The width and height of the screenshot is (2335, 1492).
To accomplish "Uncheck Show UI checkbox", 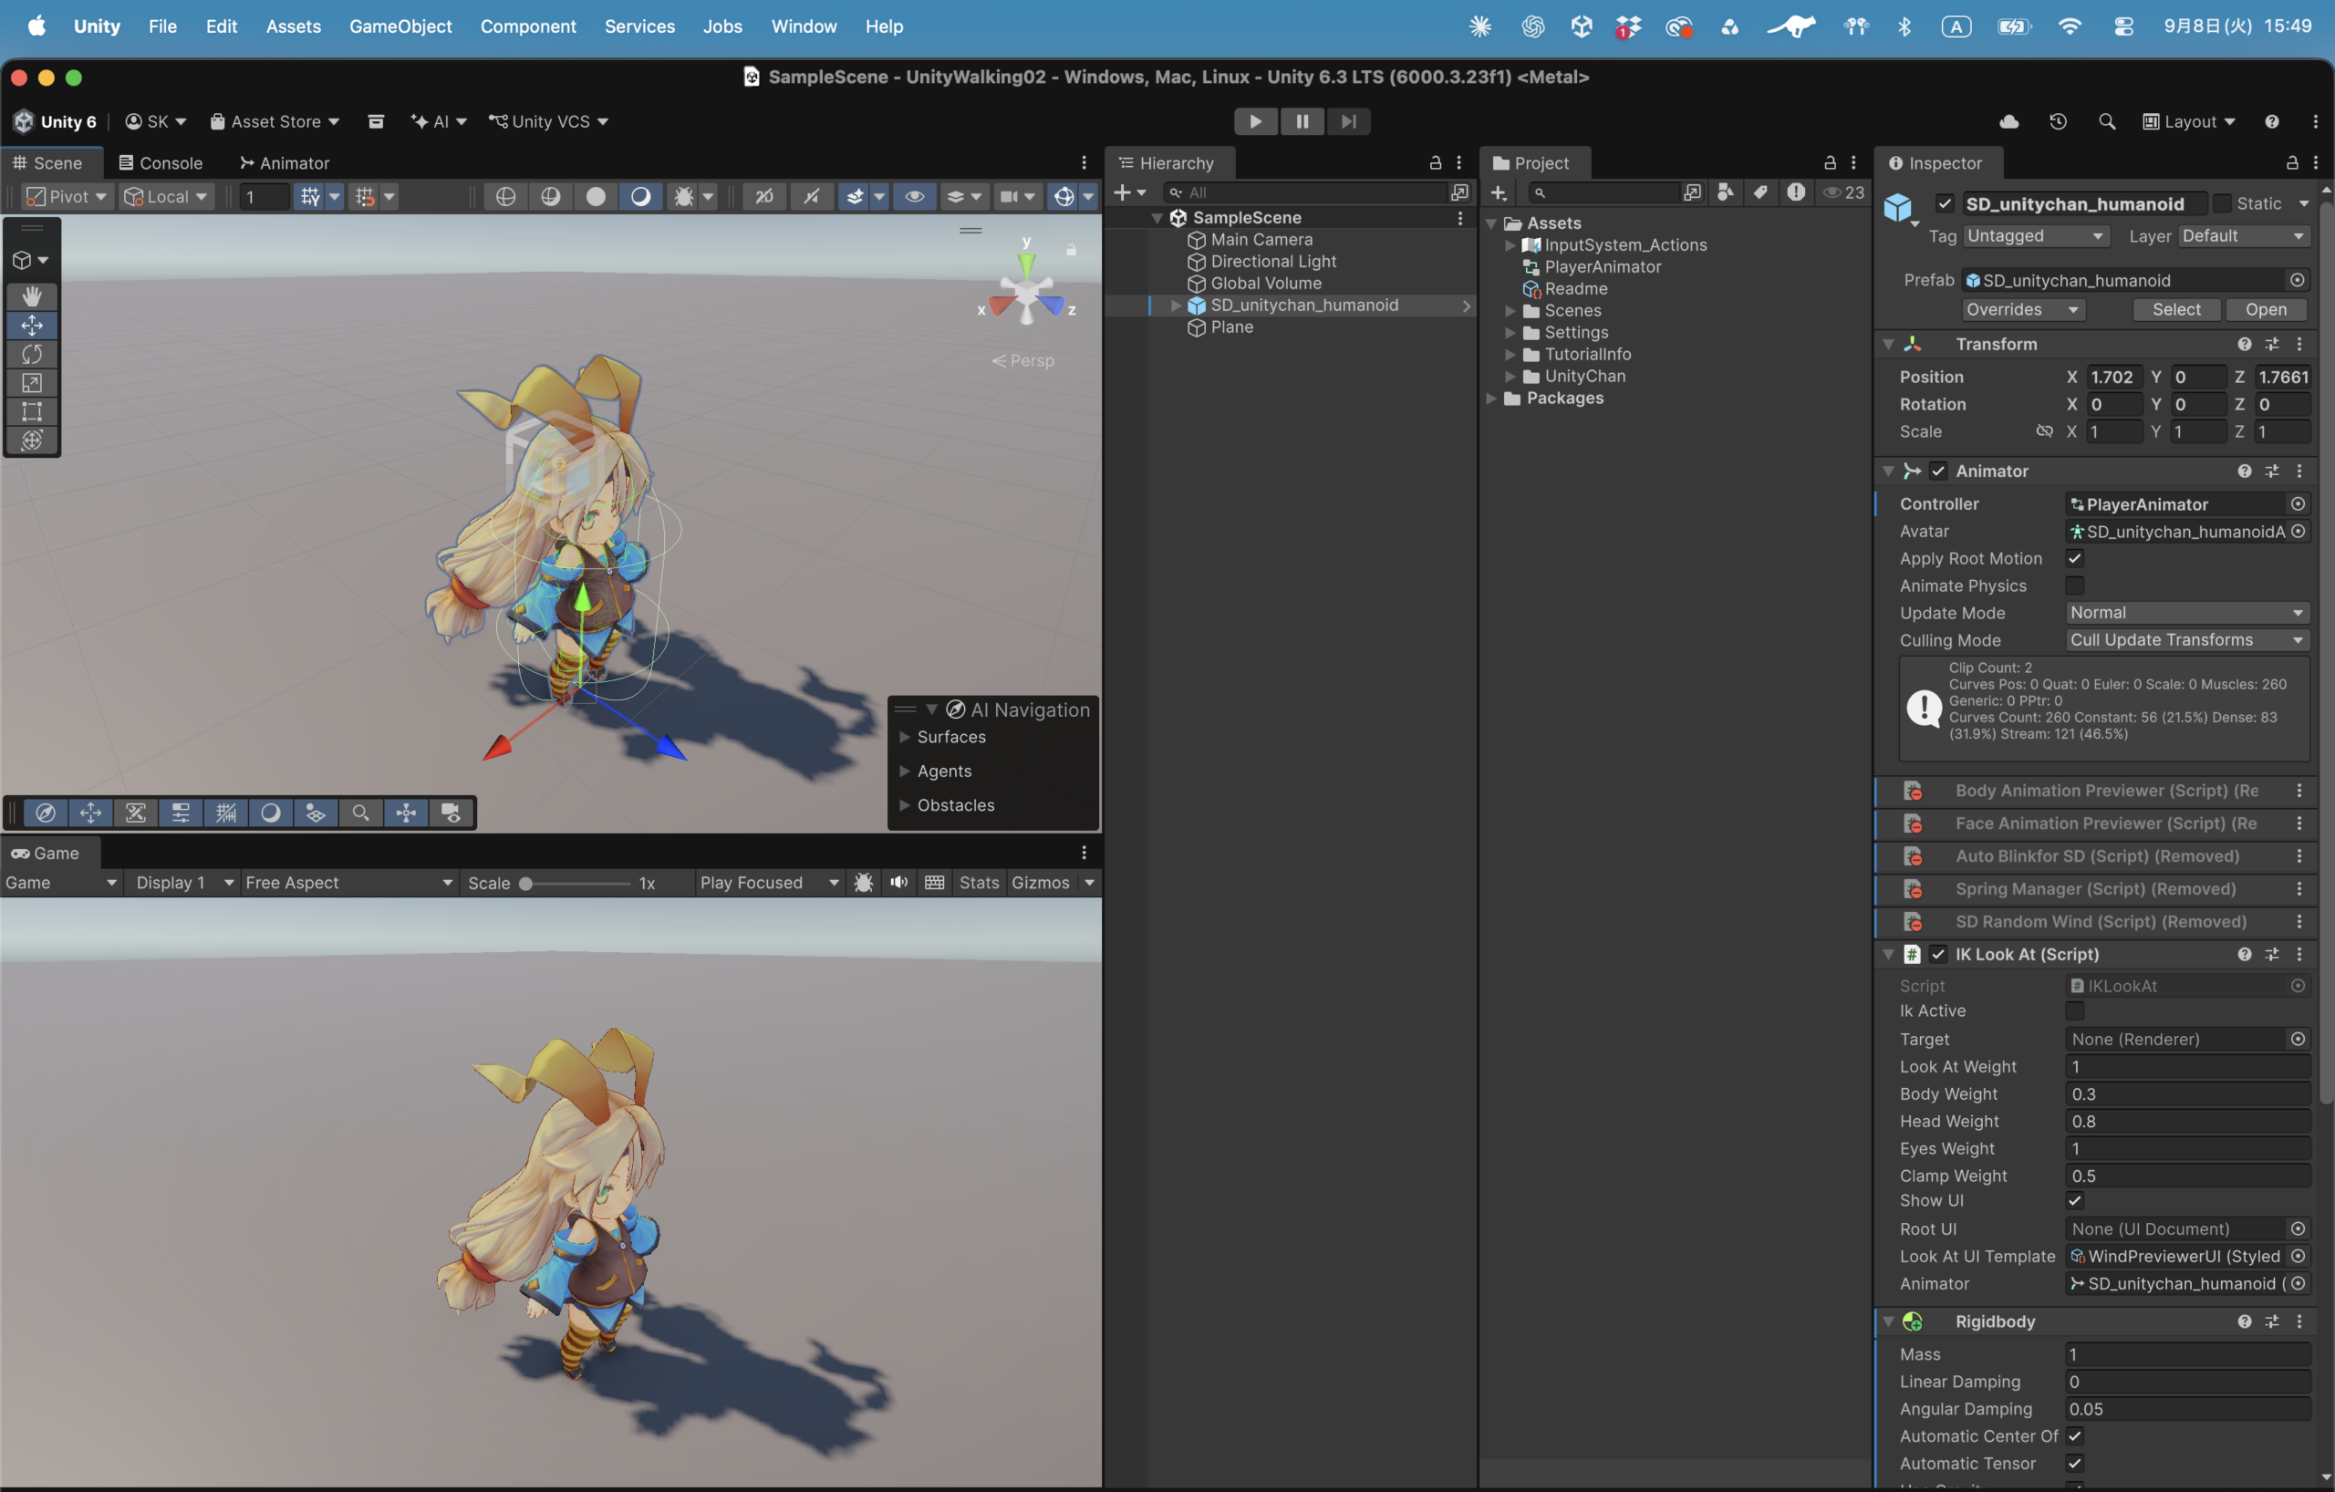I will click(2074, 1201).
